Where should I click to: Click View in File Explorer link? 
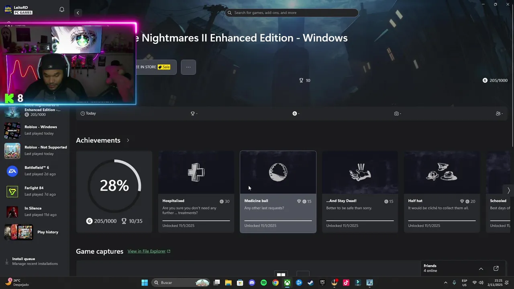pyautogui.click(x=149, y=251)
